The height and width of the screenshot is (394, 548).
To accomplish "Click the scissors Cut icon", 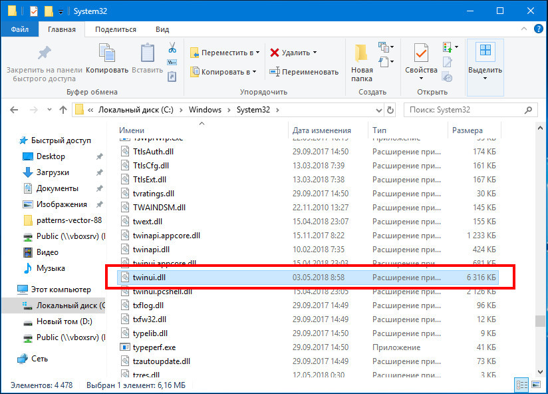I will pos(172,47).
